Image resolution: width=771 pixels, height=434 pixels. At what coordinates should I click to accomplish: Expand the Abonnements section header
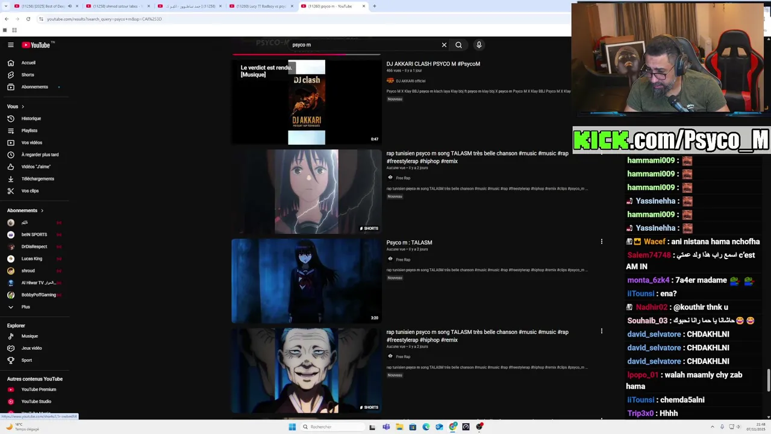point(25,210)
